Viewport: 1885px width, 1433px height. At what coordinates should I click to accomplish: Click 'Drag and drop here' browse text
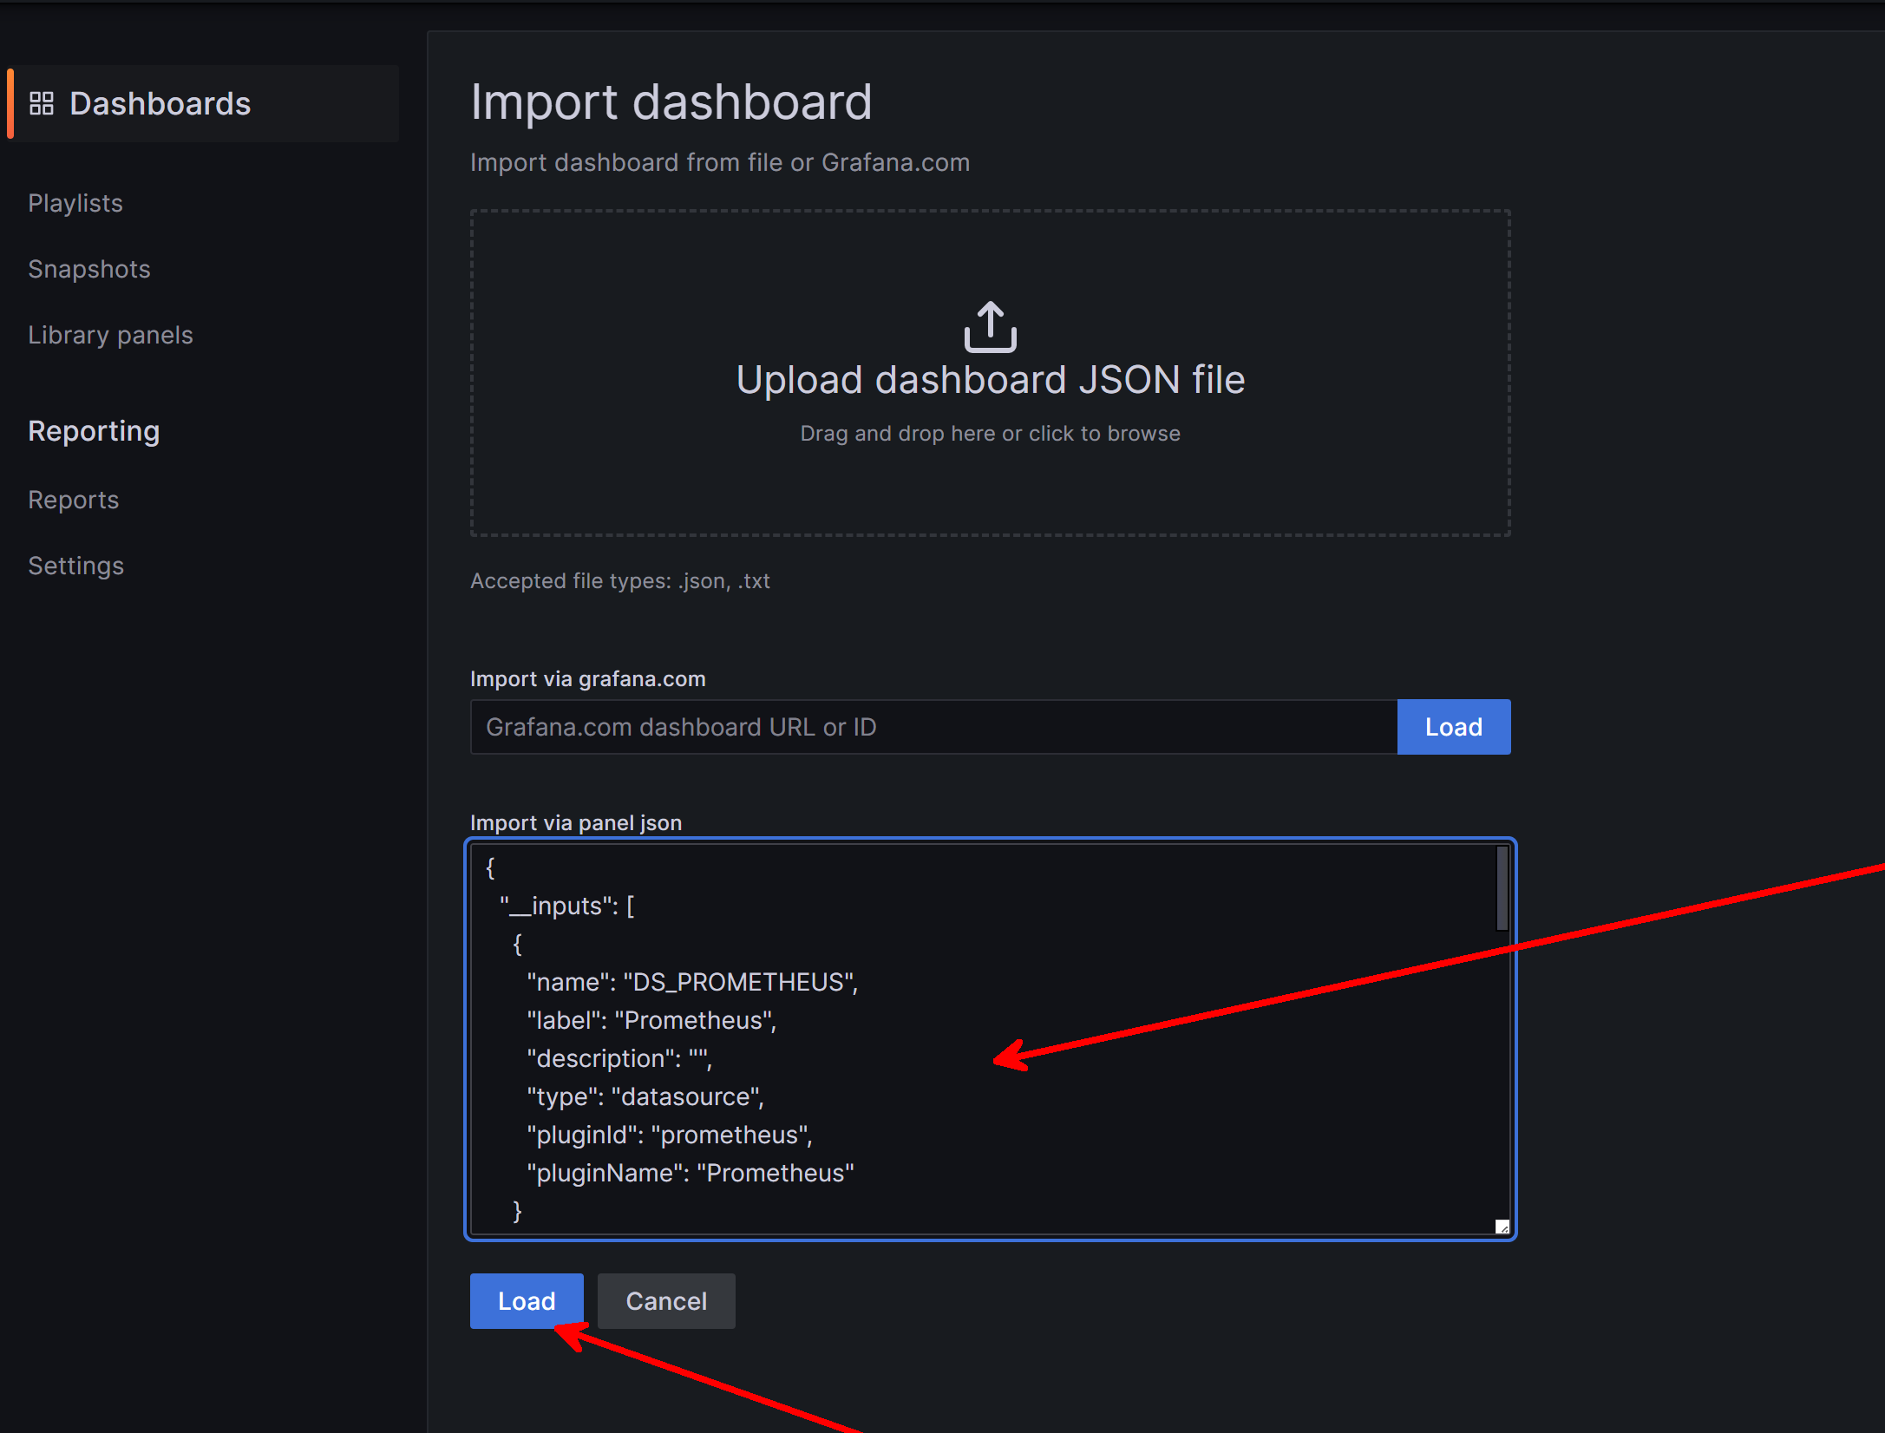(990, 434)
